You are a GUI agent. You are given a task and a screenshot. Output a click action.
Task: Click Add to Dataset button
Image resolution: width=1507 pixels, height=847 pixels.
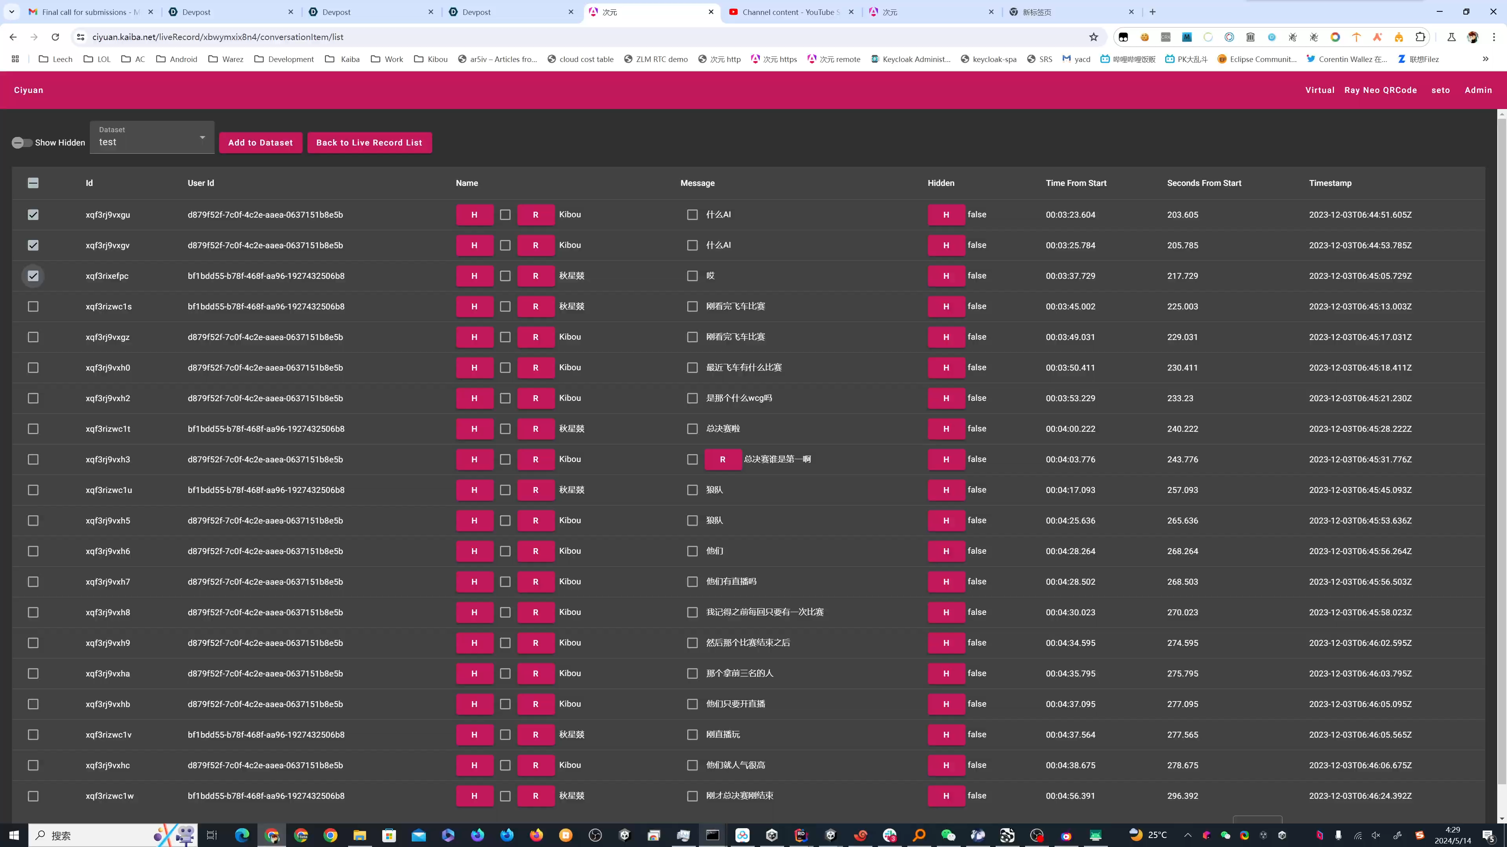point(260,143)
